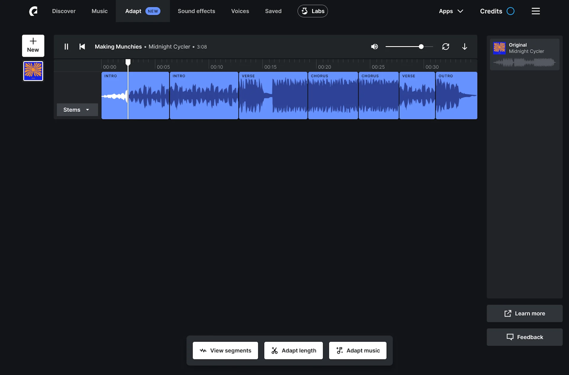Pause the playing track

(x=66, y=46)
